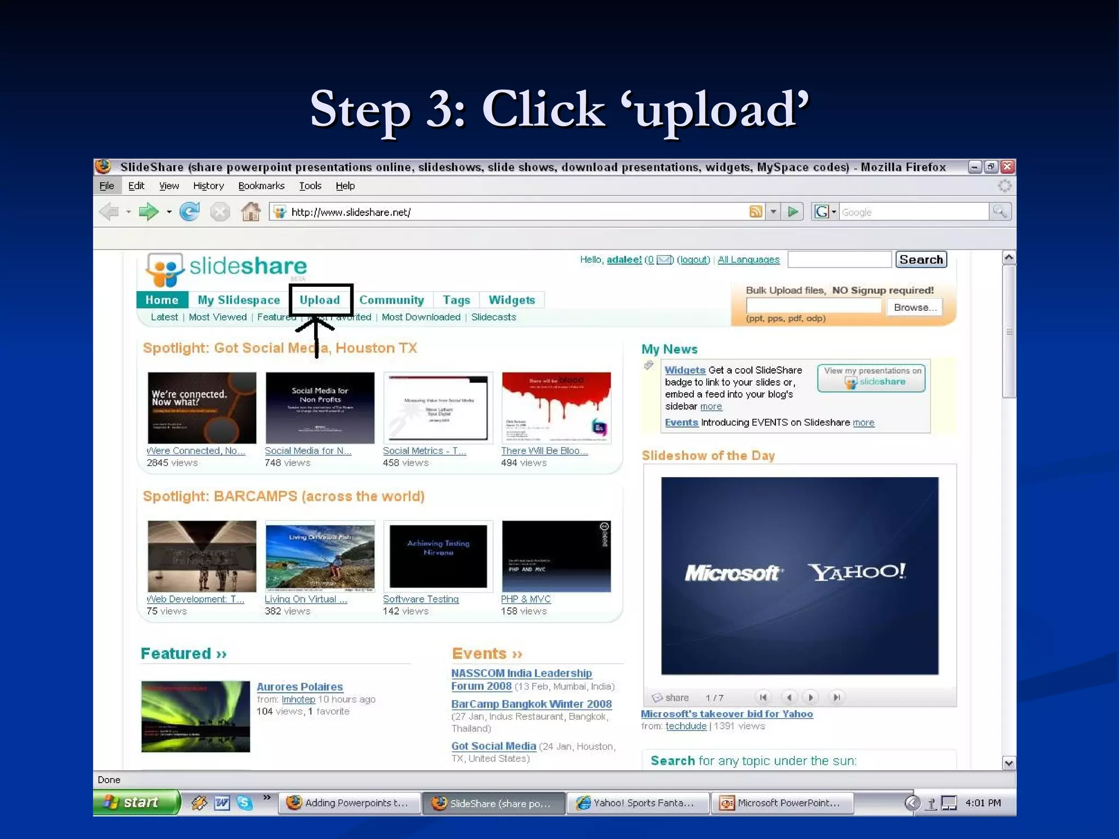Open the back history dropdown arrow
Screen dimensions: 1119x839
click(x=128, y=212)
